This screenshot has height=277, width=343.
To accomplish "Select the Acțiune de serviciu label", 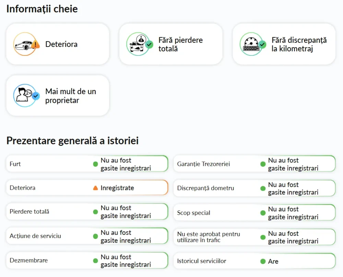I will (x=35, y=236).
